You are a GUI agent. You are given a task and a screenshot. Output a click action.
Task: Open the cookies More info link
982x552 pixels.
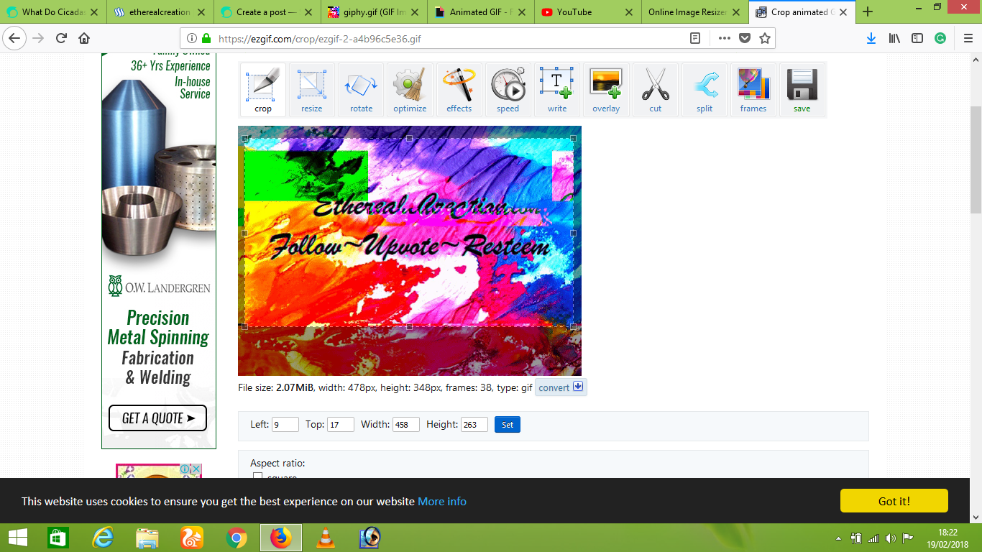pyautogui.click(x=441, y=502)
